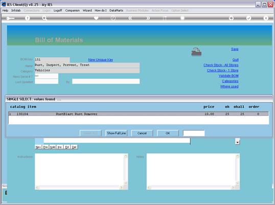Click the Add button below item line
This screenshot has width=275, height=205.
[x=53, y=147]
